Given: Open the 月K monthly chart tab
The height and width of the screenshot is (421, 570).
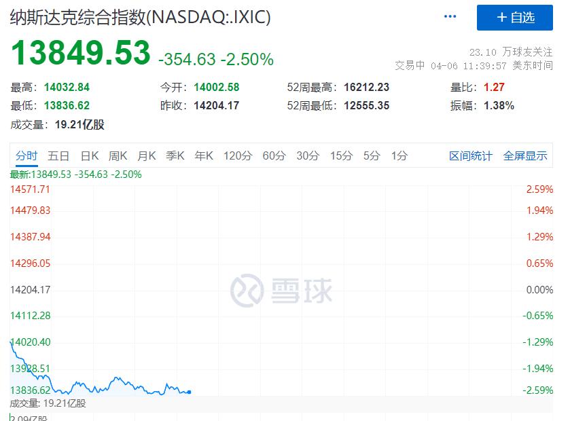Looking at the screenshot, I should coord(147,155).
